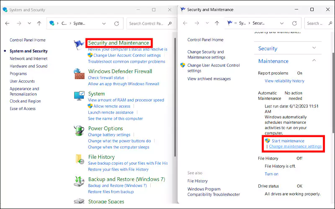Open User Accounts category
This screenshot has height=209, width=335.
(22, 81)
